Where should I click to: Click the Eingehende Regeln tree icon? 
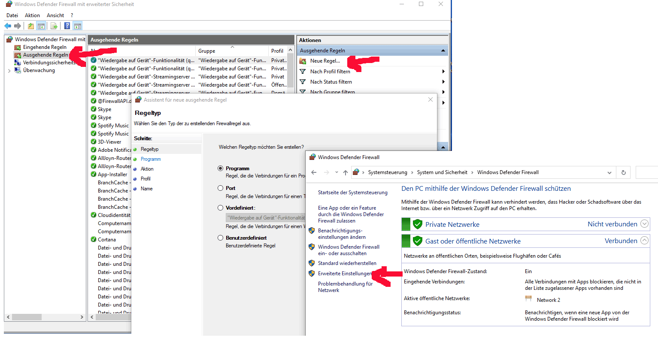pyautogui.click(x=18, y=47)
